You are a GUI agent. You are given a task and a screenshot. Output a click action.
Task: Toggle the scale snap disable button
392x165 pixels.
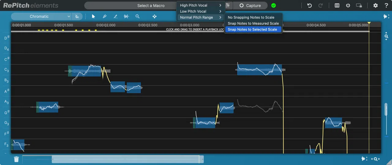[x=77, y=16]
